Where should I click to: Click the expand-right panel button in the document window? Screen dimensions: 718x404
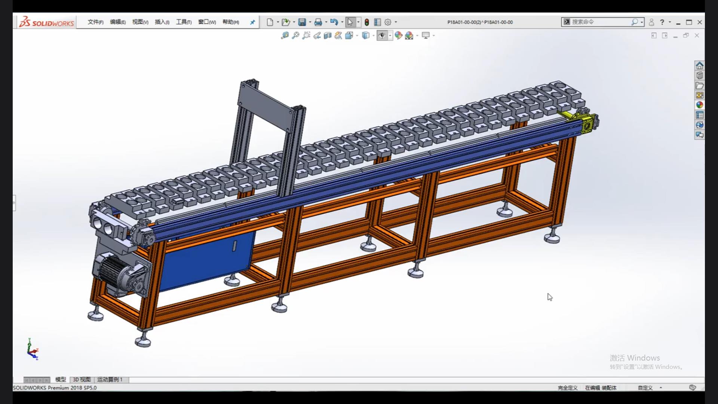[x=665, y=36]
